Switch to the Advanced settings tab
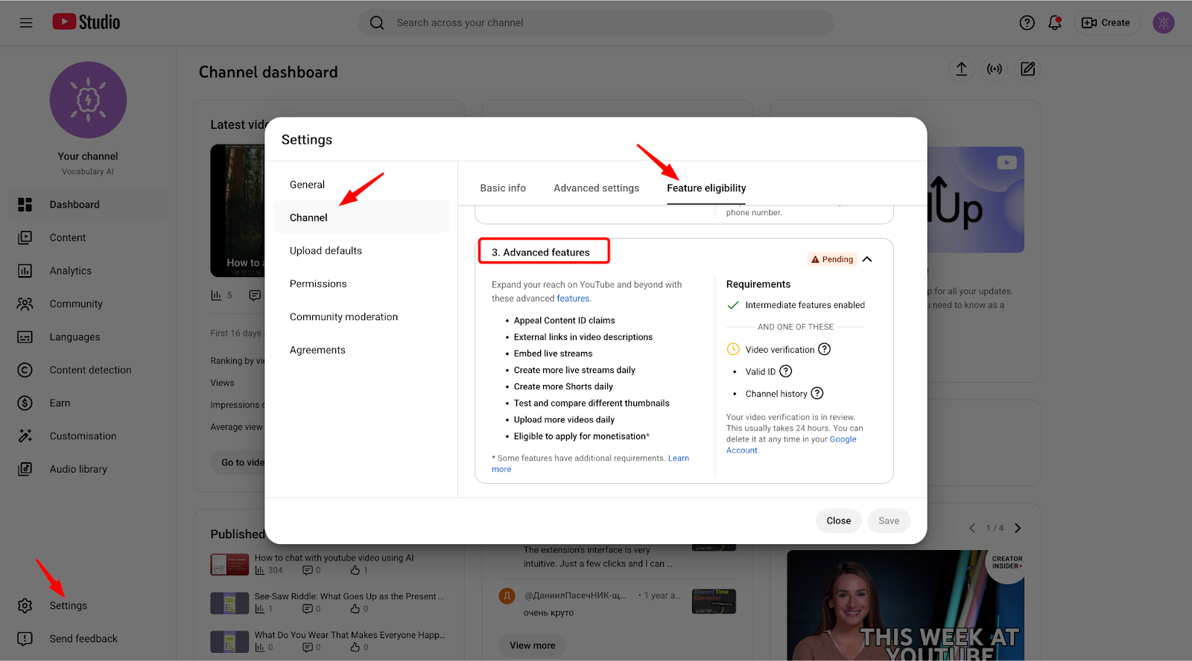Image resolution: width=1192 pixels, height=661 pixels. tap(596, 188)
